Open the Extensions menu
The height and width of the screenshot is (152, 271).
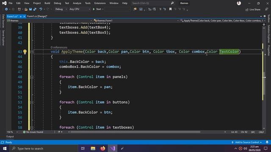(100, 3)
